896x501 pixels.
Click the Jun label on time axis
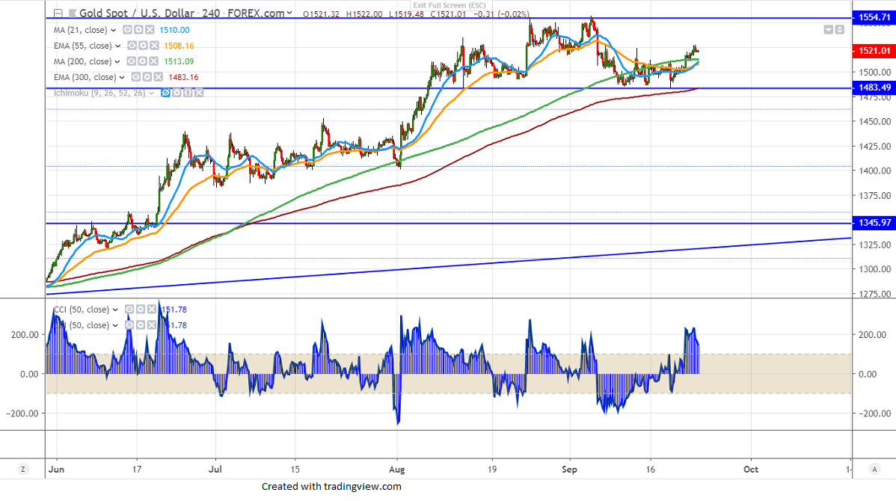56,470
